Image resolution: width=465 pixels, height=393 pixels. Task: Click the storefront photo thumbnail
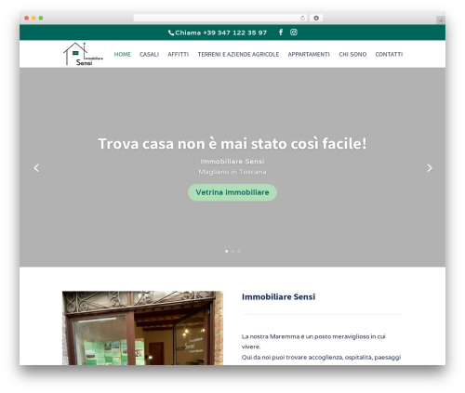click(x=142, y=328)
